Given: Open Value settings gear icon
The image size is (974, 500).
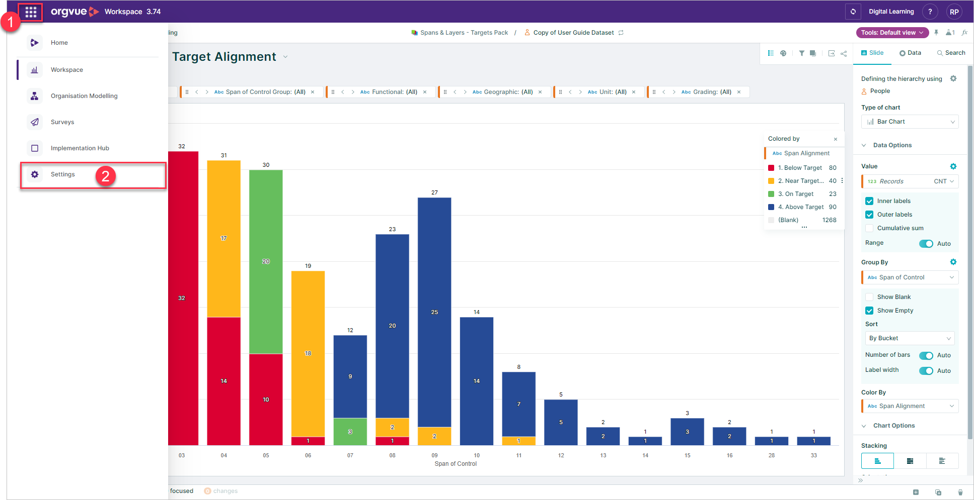Looking at the screenshot, I should [953, 166].
